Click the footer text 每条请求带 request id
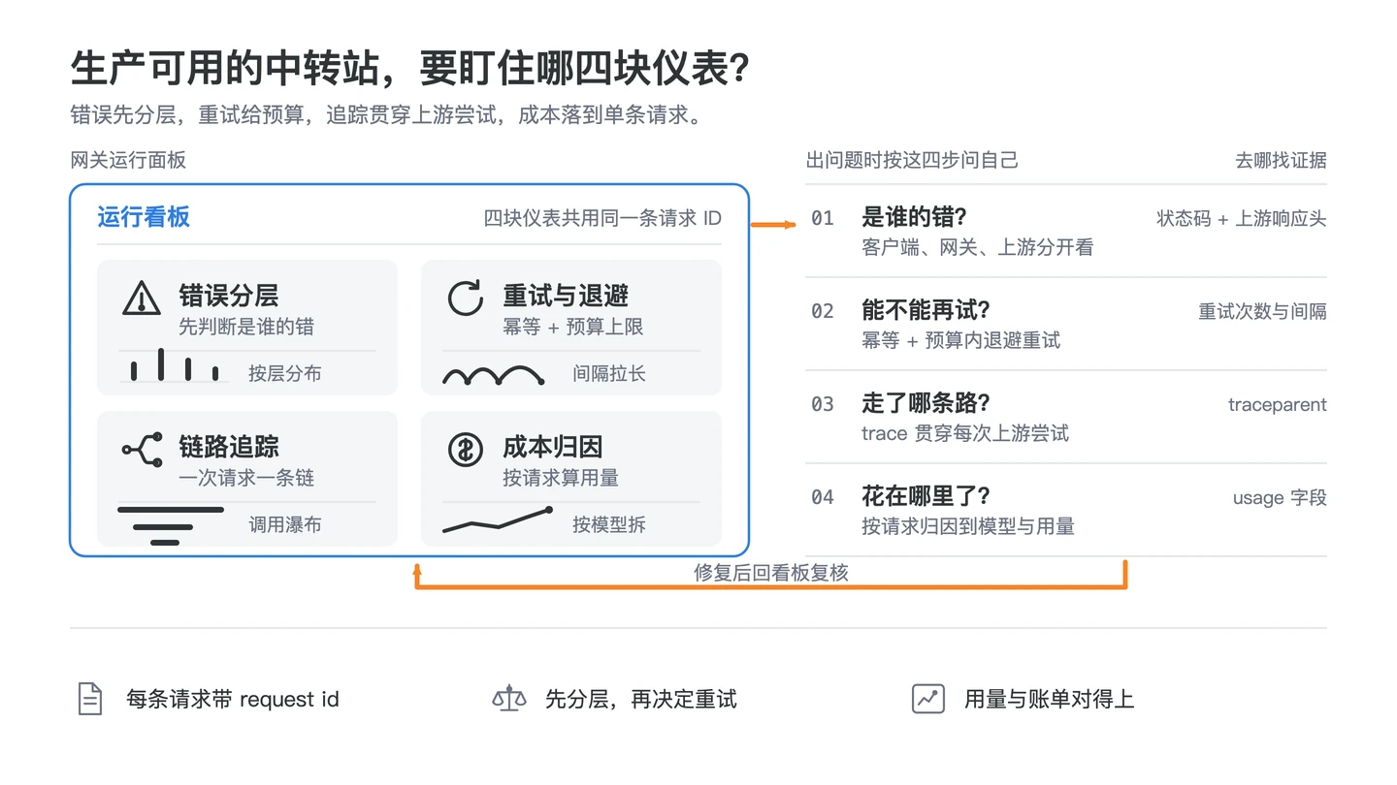The width and height of the screenshot is (1397, 785). coord(233,699)
